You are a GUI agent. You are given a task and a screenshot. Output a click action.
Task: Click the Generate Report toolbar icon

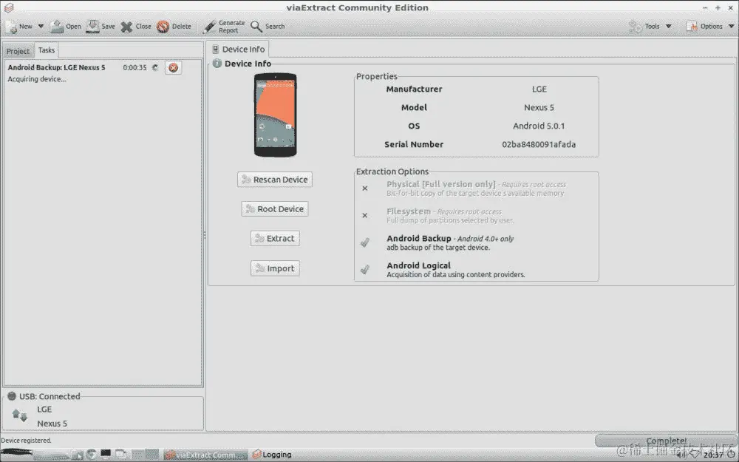(x=209, y=27)
